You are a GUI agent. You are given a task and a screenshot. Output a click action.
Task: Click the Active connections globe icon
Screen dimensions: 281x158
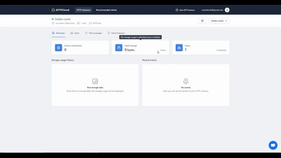(58, 48)
